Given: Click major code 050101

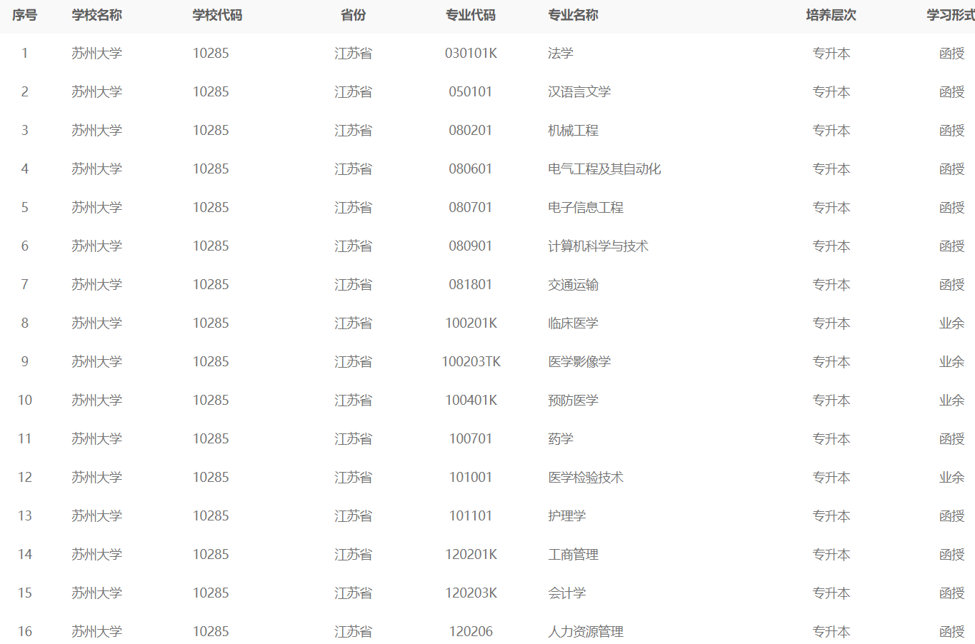Looking at the screenshot, I should pos(471,92).
